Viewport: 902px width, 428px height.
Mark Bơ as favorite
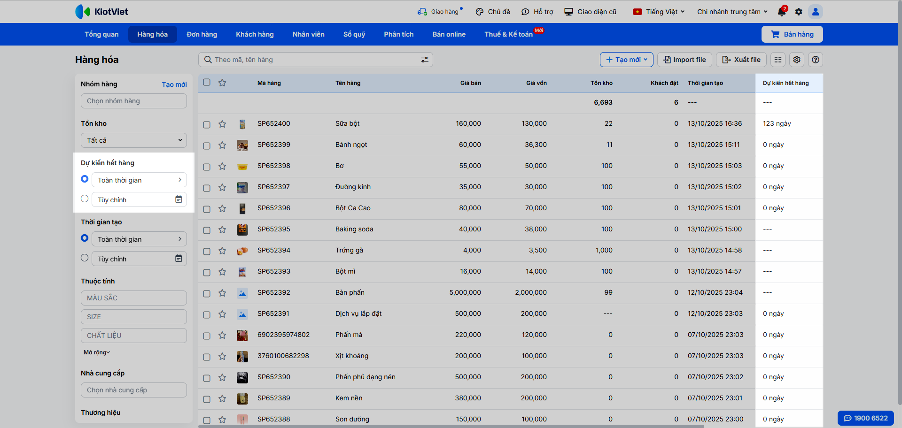tap(222, 166)
